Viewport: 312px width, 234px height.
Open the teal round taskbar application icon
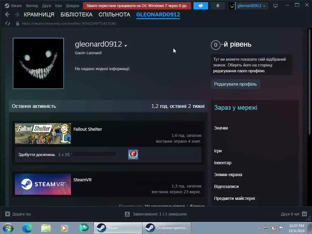84,228
